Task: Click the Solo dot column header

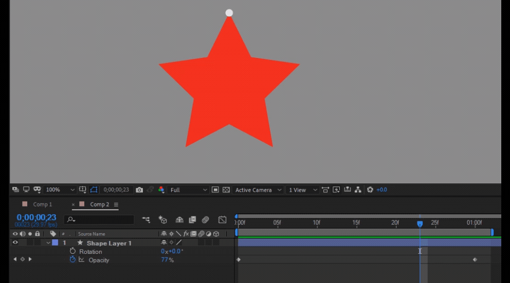Action: [30, 234]
